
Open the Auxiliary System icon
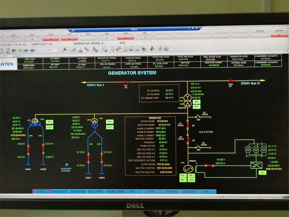click(66, 165)
